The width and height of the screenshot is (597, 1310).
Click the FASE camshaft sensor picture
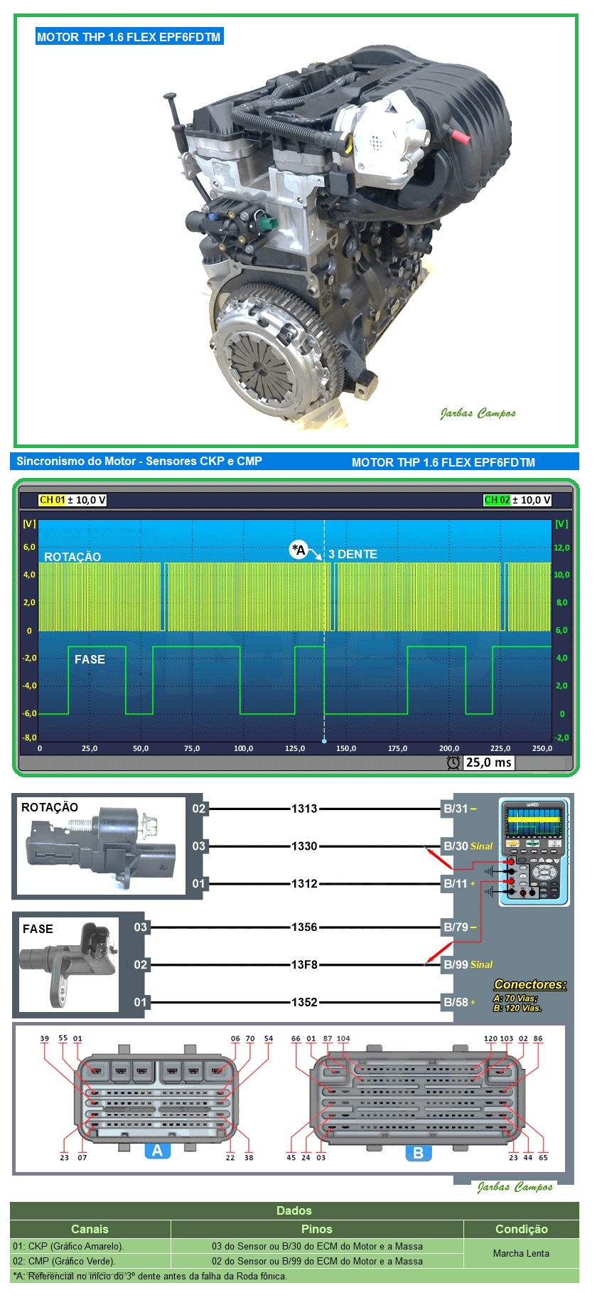click(69, 964)
